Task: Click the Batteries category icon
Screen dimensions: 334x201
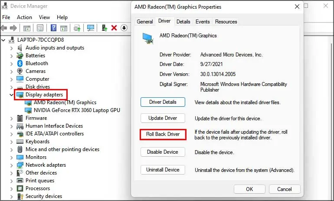Action: tap(20, 56)
